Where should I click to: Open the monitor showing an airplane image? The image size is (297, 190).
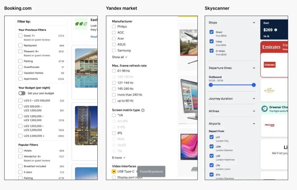pyautogui.click(x=188, y=43)
